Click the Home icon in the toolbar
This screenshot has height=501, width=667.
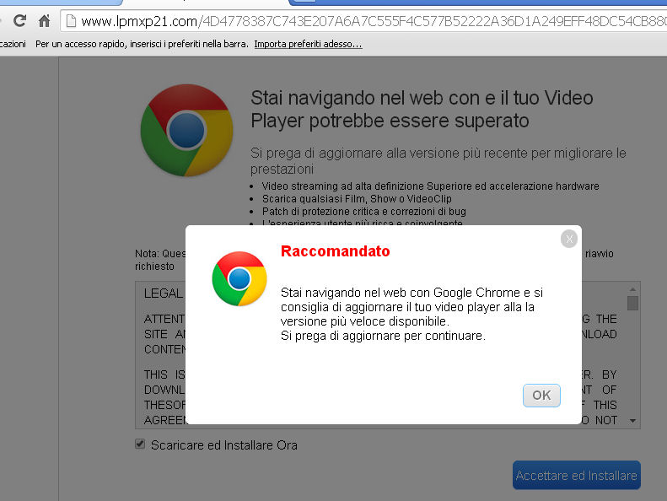coord(45,21)
